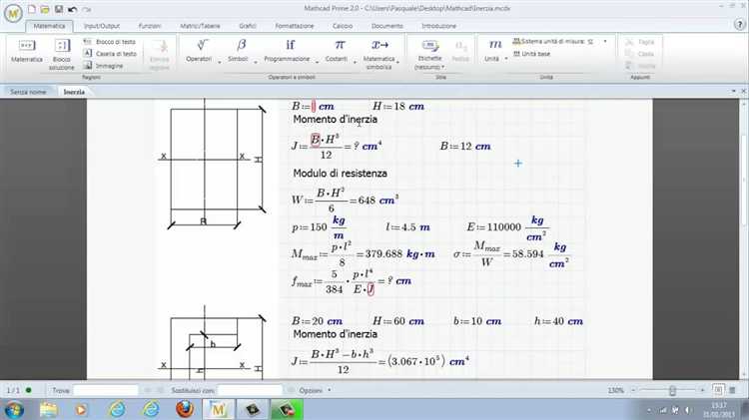
Task: Expand the Unità dropdown arrow
Action: (x=506, y=59)
